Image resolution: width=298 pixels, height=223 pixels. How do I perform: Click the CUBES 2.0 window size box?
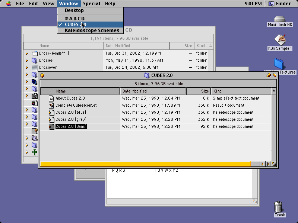coord(274,164)
